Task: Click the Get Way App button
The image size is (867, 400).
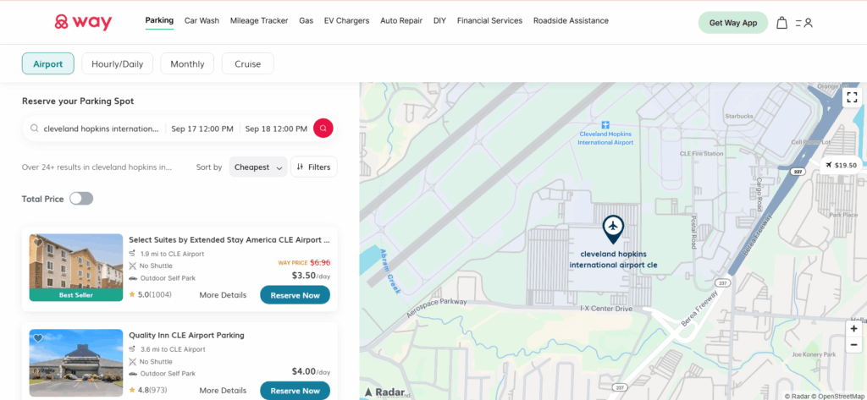Action: click(x=733, y=23)
